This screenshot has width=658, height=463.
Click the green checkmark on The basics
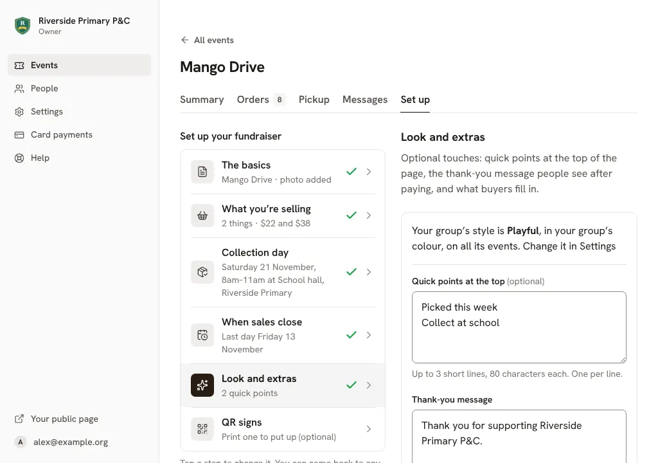click(351, 172)
